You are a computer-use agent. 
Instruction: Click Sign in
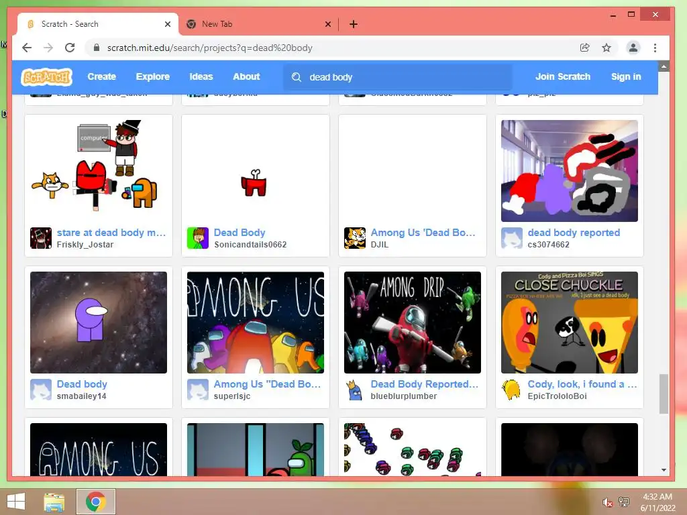point(626,76)
